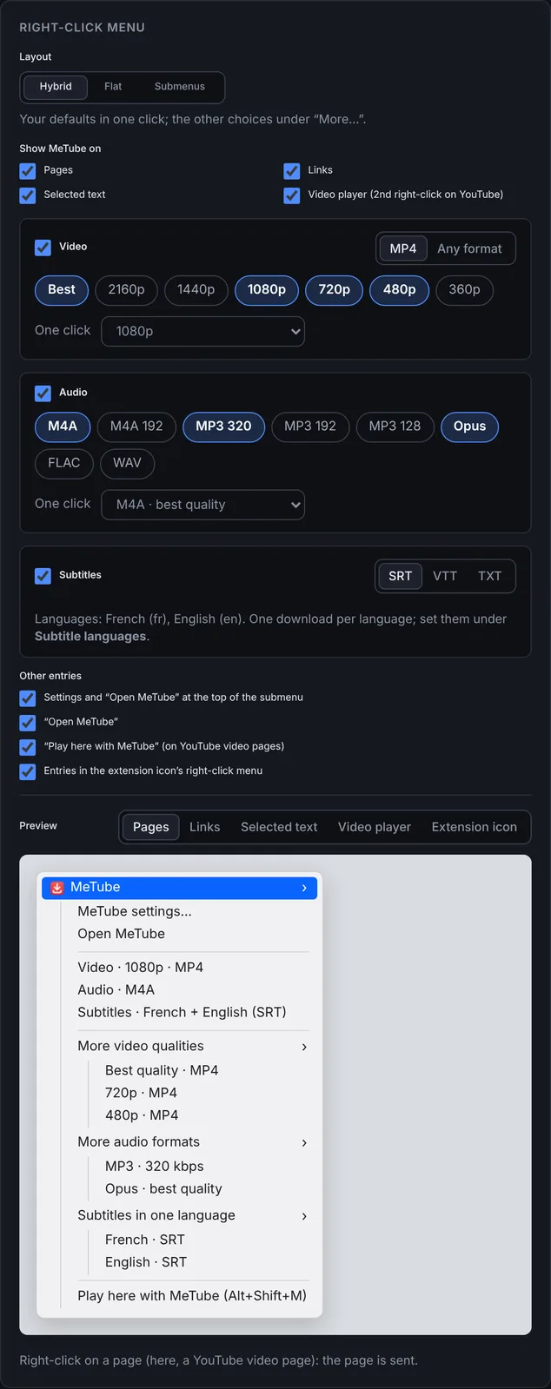Image resolution: width=551 pixels, height=1389 pixels.
Task: Switch preview to Links tab
Action: (205, 828)
